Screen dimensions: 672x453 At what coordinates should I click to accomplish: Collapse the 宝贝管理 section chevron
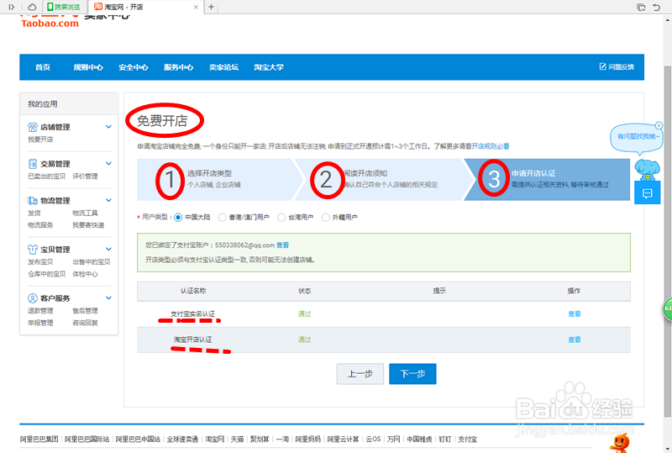(x=108, y=250)
